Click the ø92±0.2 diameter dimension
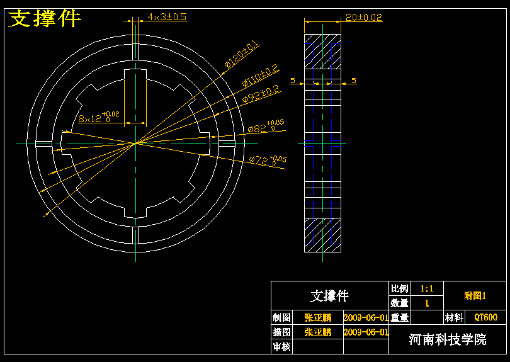The width and height of the screenshot is (510, 362). point(261,94)
